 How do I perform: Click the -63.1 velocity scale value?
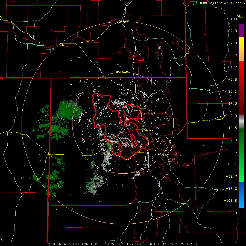[232, 164]
